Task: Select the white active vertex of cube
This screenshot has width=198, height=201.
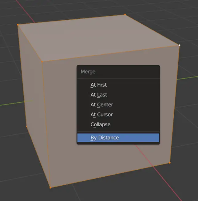Action: point(180,45)
